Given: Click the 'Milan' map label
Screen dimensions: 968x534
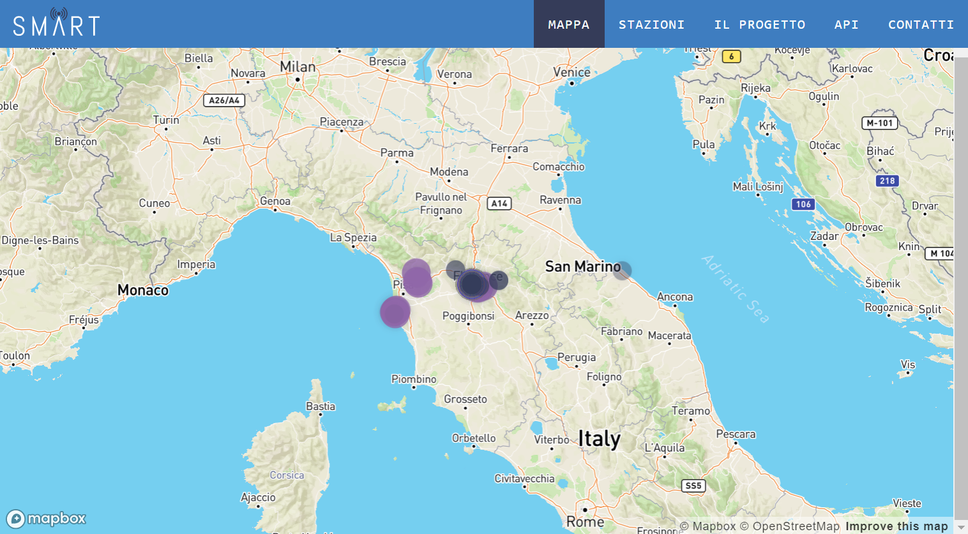Looking at the screenshot, I should 298,67.
